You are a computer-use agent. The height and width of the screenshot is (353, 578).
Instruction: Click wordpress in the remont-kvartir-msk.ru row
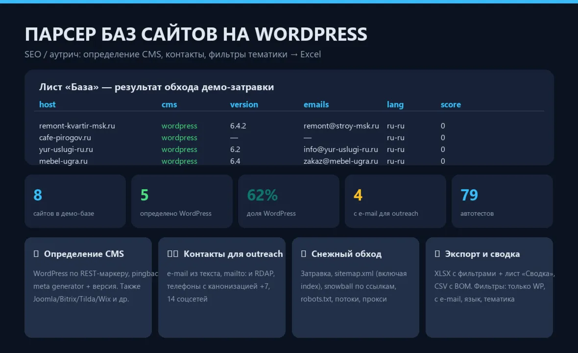click(179, 126)
